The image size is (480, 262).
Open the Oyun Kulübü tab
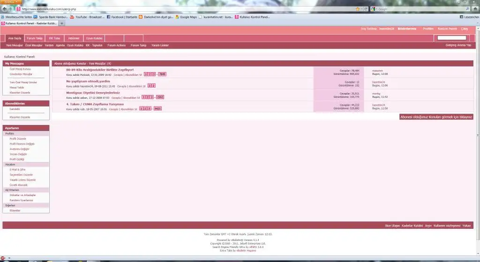(94, 38)
